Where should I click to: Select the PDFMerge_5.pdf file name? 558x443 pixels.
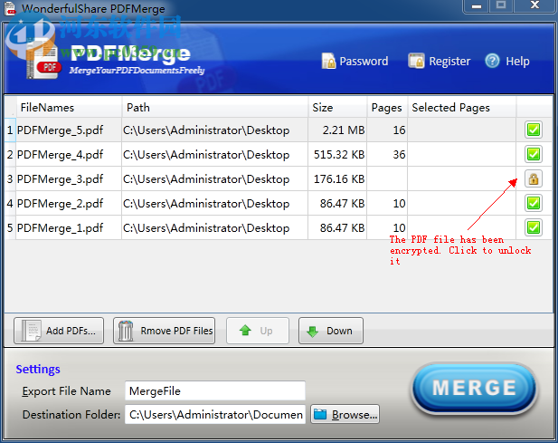click(61, 130)
